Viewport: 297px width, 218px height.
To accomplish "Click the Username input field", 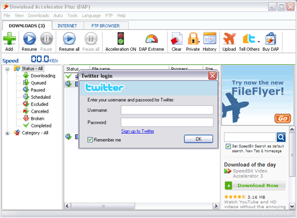I will (167, 110).
